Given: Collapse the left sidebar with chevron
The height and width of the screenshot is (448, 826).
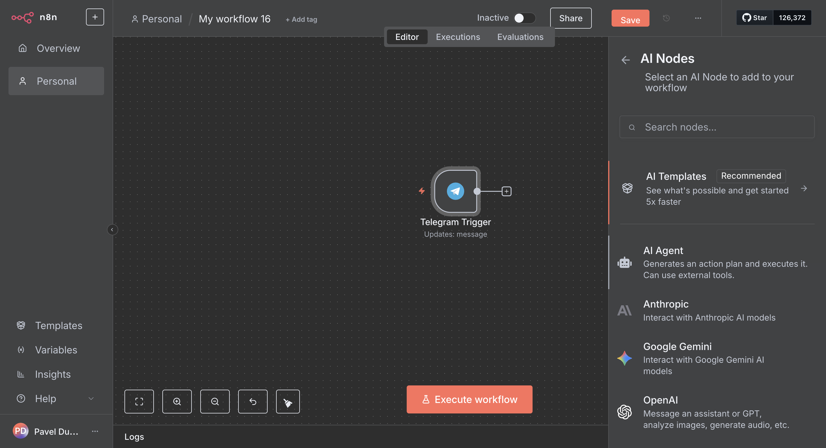Looking at the screenshot, I should [112, 229].
